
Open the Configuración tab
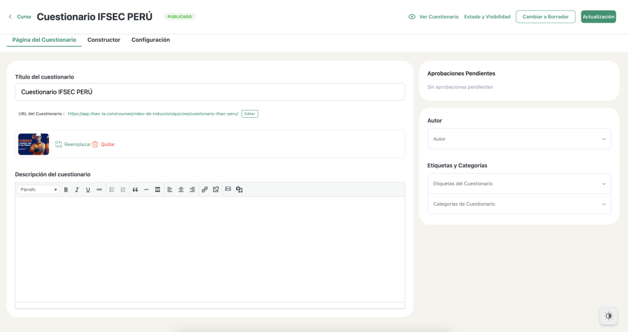[151, 40]
